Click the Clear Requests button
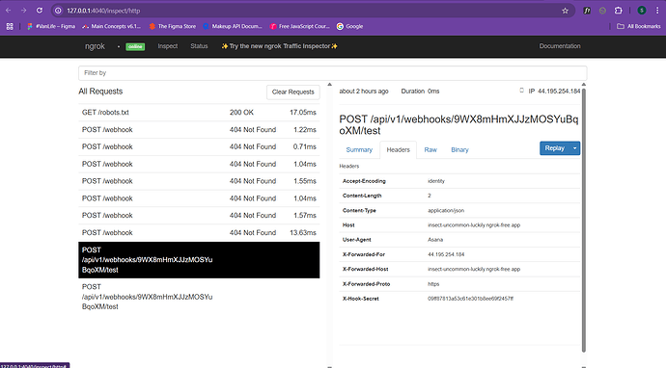This screenshot has width=666, height=368. coord(293,92)
